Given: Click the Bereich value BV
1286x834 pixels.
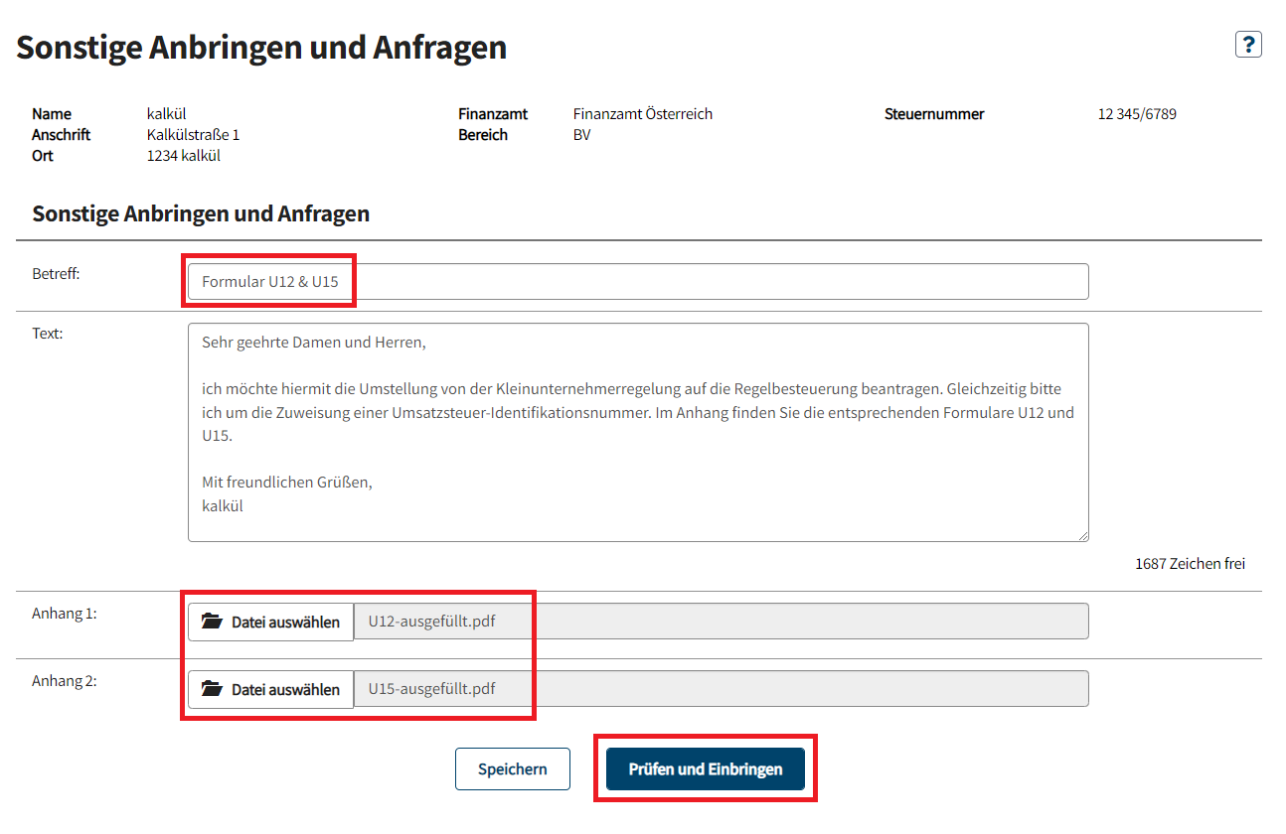Looking at the screenshot, I should [581, 135].
